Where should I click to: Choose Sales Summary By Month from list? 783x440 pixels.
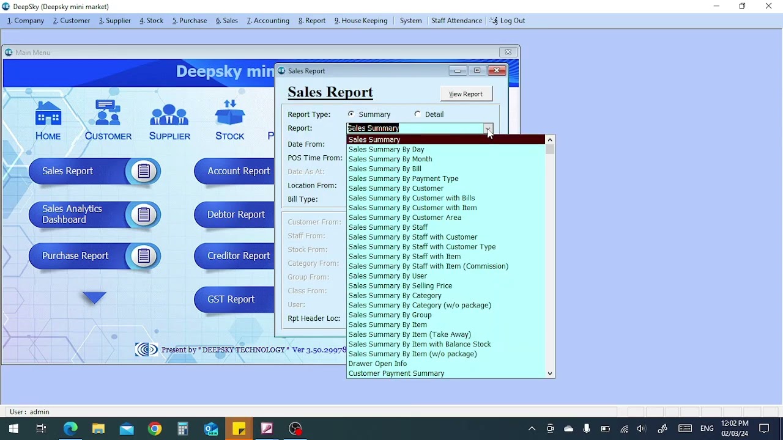point(445,159)
